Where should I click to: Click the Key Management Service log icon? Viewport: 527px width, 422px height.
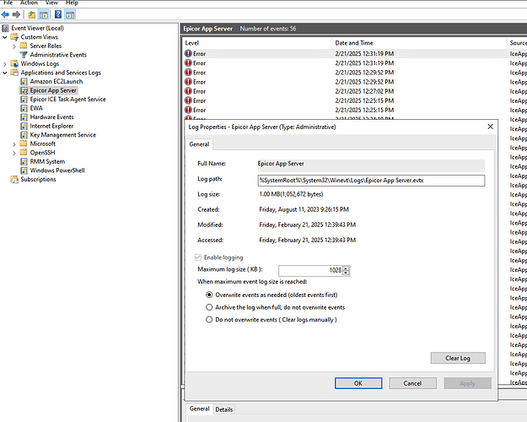point(24,135)
